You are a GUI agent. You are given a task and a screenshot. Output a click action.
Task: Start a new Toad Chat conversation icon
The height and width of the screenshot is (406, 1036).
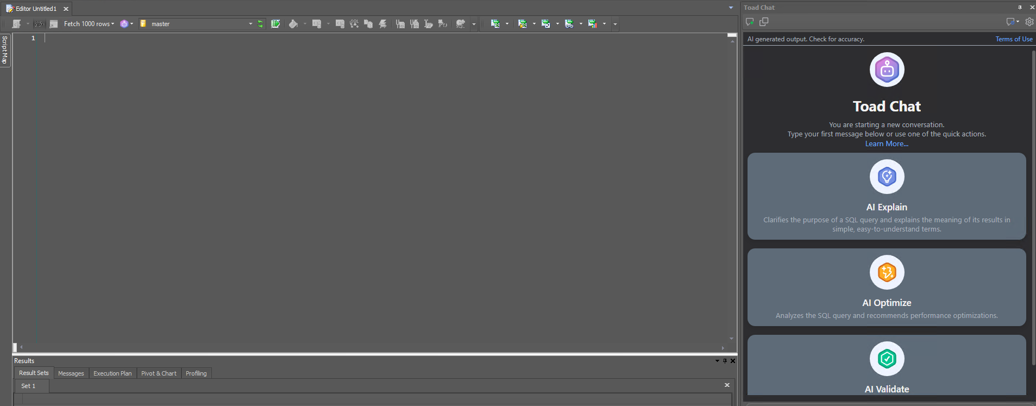750,22
